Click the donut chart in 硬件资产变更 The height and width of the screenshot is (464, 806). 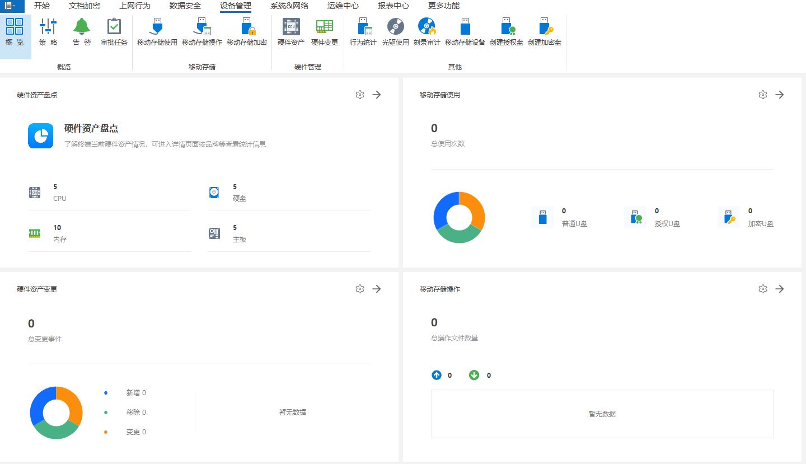pyautogui.click(x=56, y=413)
